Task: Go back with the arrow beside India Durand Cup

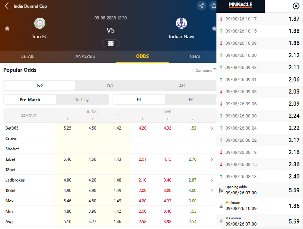Action: coord(7,6)
